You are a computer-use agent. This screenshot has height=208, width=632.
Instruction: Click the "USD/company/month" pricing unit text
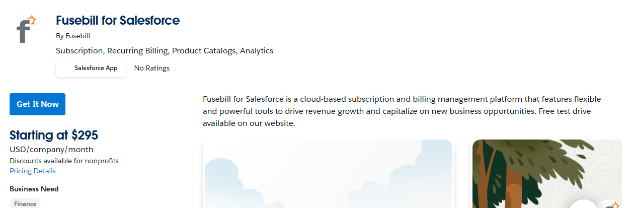[51, 149]
